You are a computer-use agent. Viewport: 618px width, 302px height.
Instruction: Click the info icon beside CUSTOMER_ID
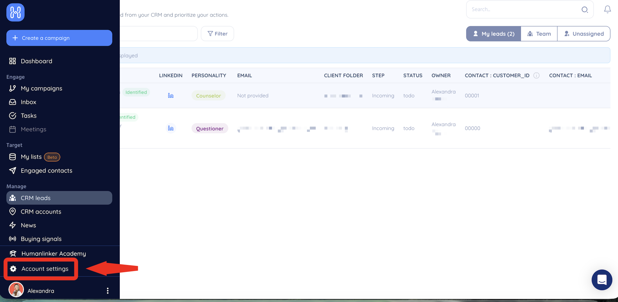point(536,76)
